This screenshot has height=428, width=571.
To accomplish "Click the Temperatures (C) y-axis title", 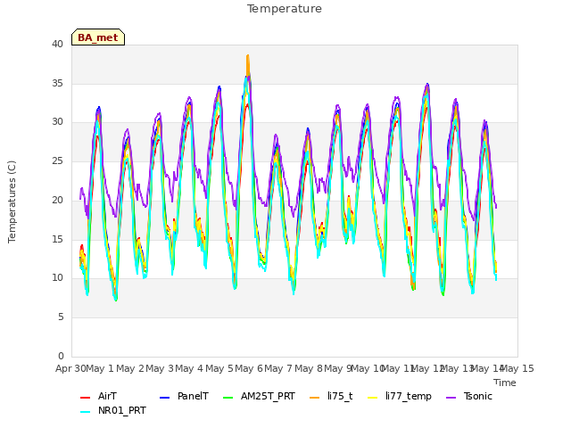I will [x=12, y=202].
